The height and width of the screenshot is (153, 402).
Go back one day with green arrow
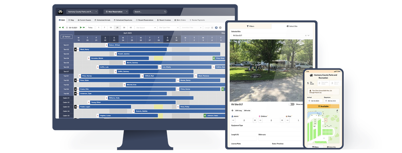click(x=63, y=28)
